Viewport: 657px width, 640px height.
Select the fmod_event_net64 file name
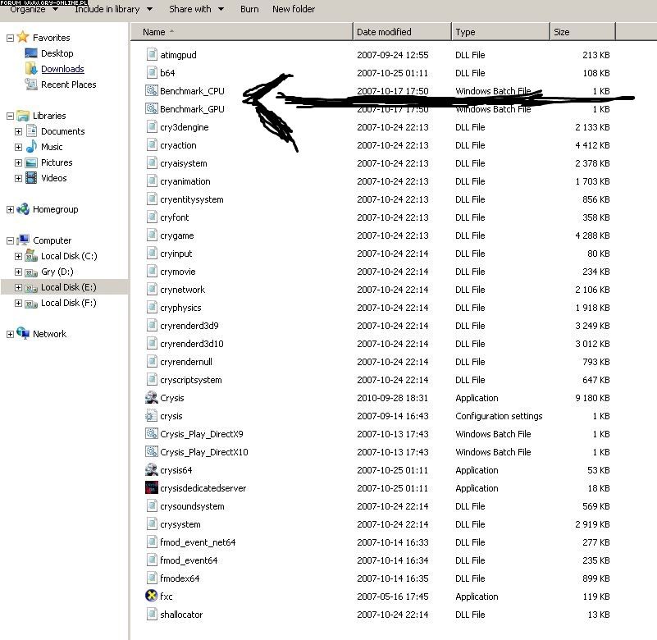coord(198,542)
